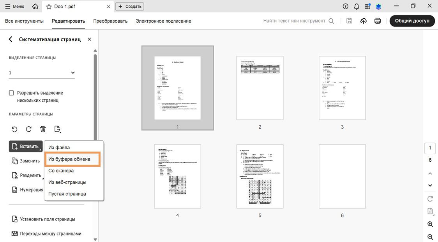Go to previous page up chevron
This screenshot has width=438, height=242.
click(430, 173)
